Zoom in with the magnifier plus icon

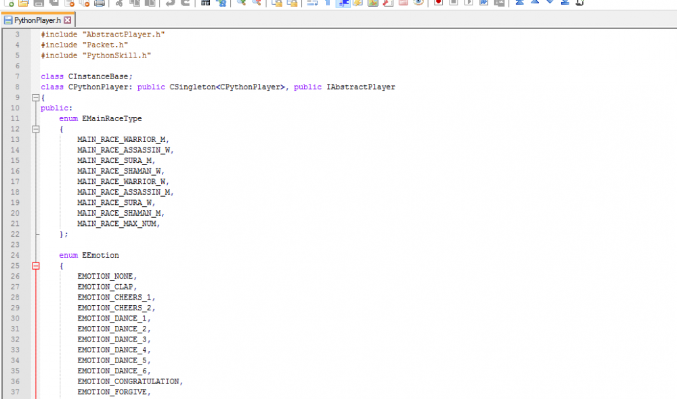pos(242,3)
